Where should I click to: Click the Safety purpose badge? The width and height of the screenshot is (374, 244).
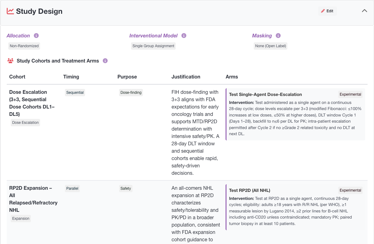tap(125, 189)
